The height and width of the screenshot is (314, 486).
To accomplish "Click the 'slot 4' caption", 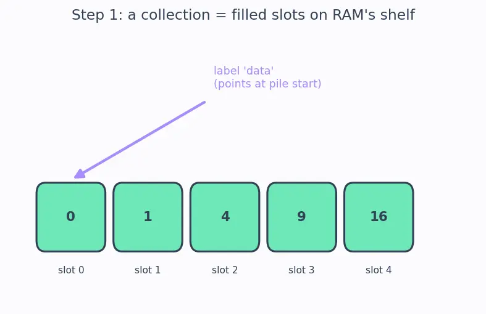I will [x=379, y=270].
